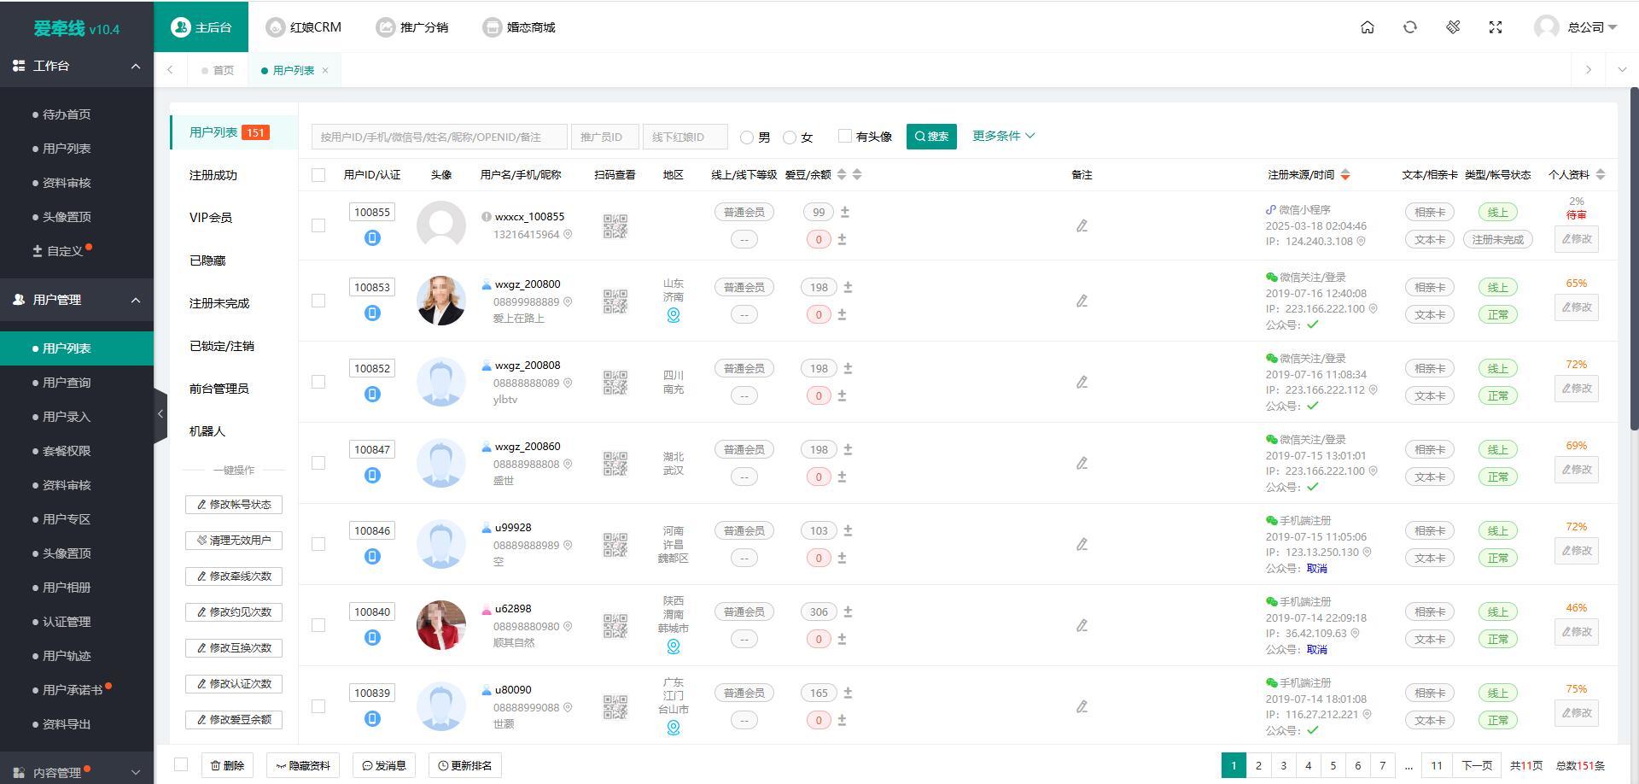1639x784 pixels.
Task: Click location pin under 山东济南 region
Action: 673,315
